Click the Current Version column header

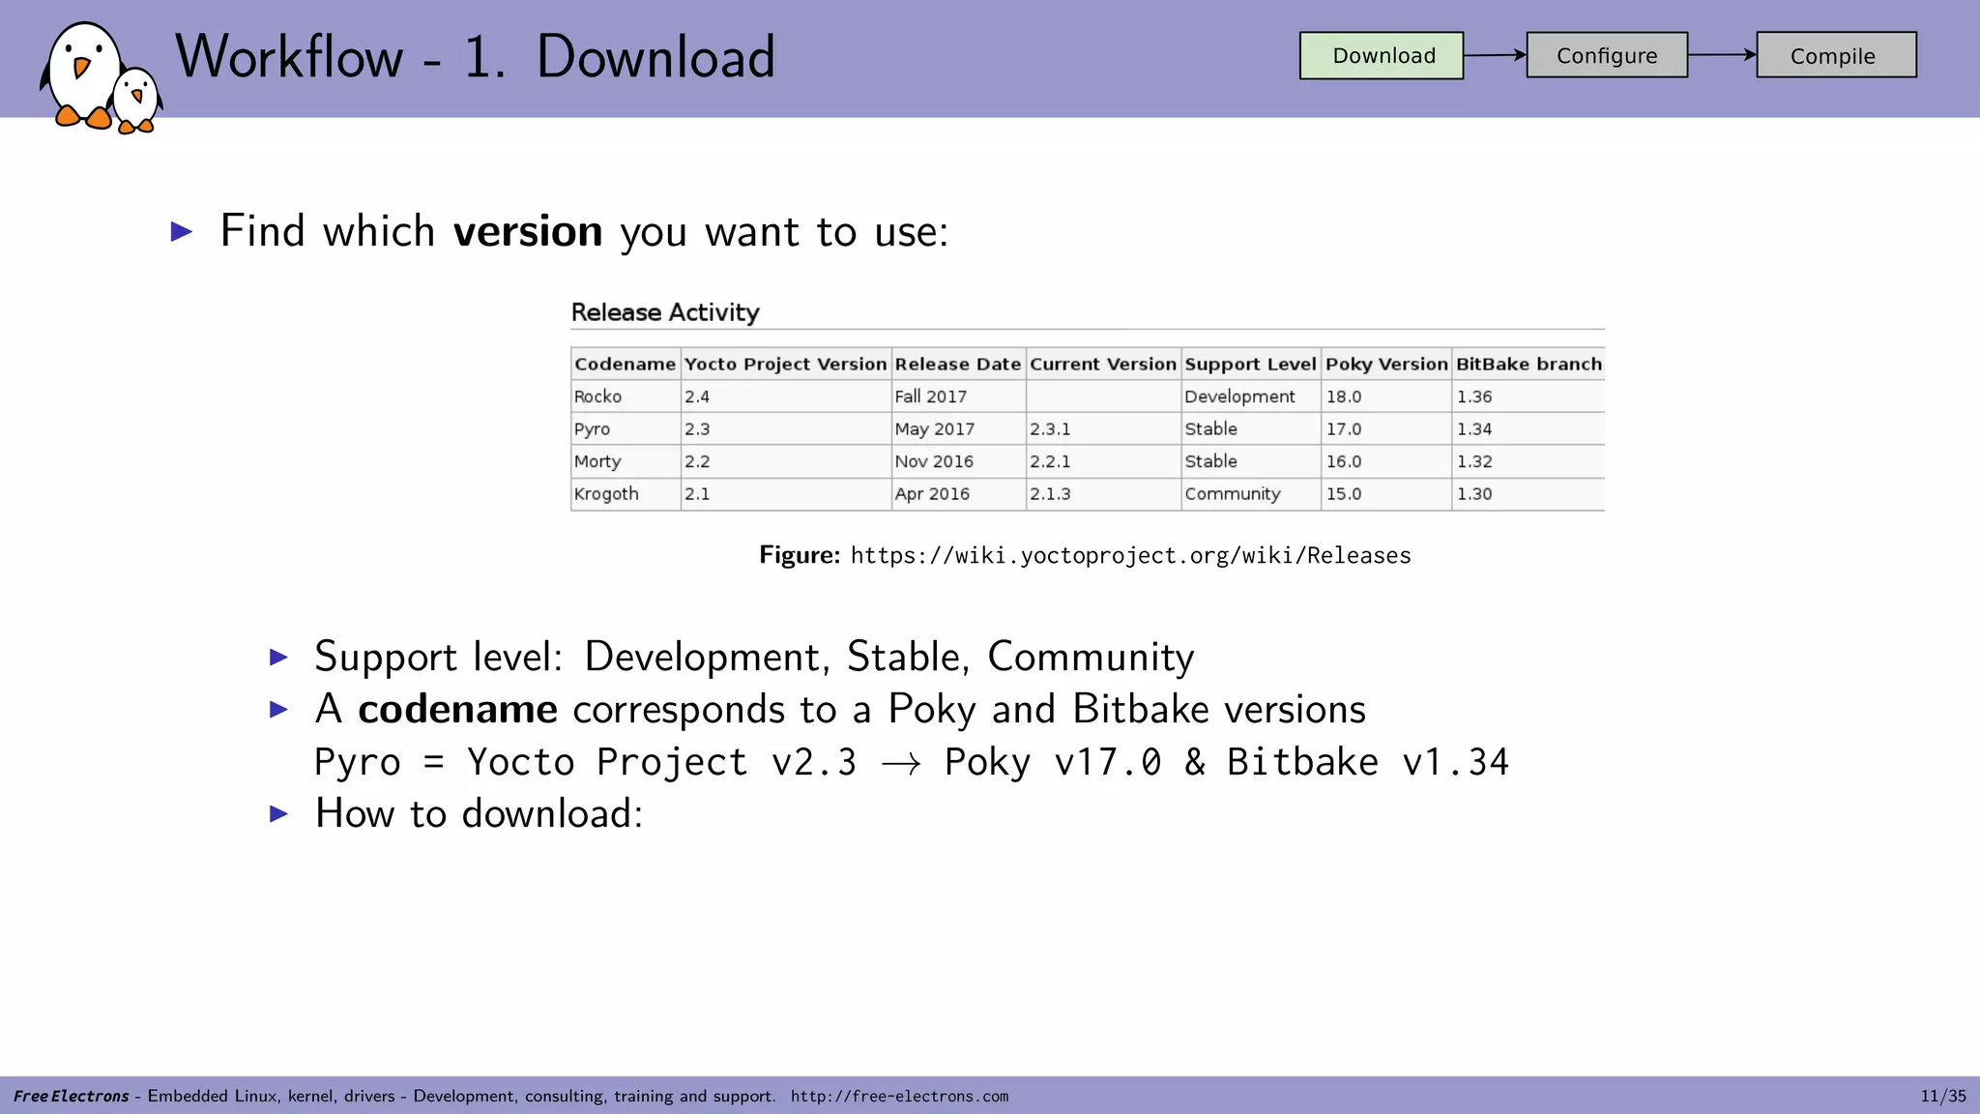1103,364
